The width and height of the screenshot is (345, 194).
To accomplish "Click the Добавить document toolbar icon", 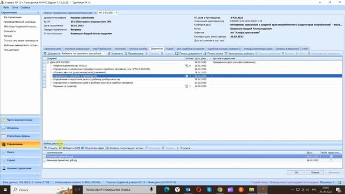I will (45, 53).
